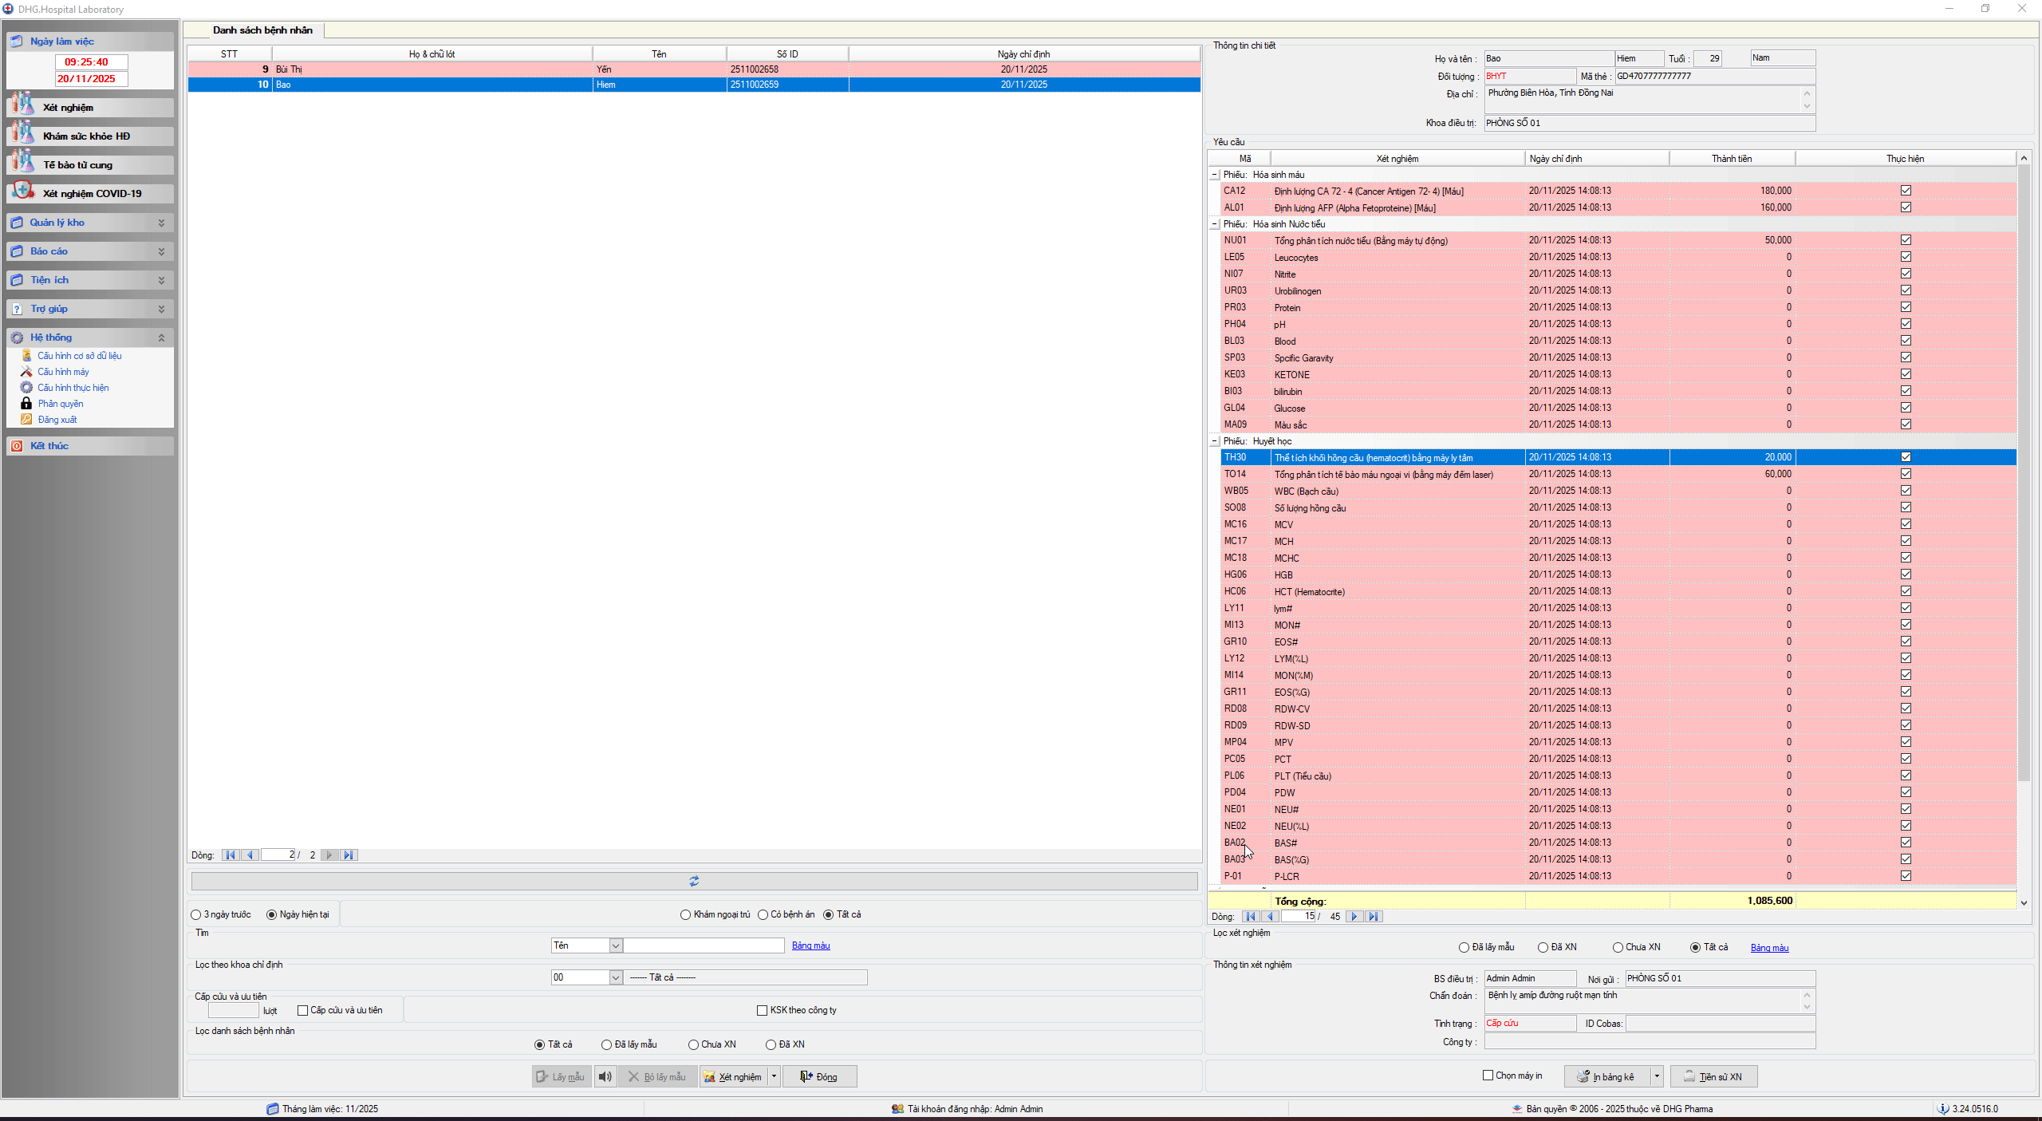The width and height of the screenshot is (2042, 1121).
Task: Open Phân quyền lock item
Action: [x=60, y=404]
